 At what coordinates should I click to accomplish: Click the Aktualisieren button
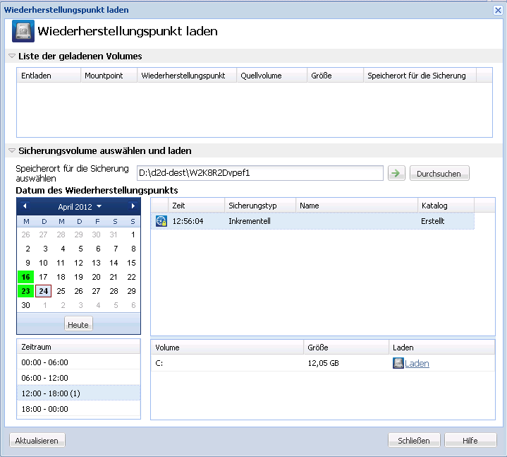pyautogui.click(x=37, y=441)
